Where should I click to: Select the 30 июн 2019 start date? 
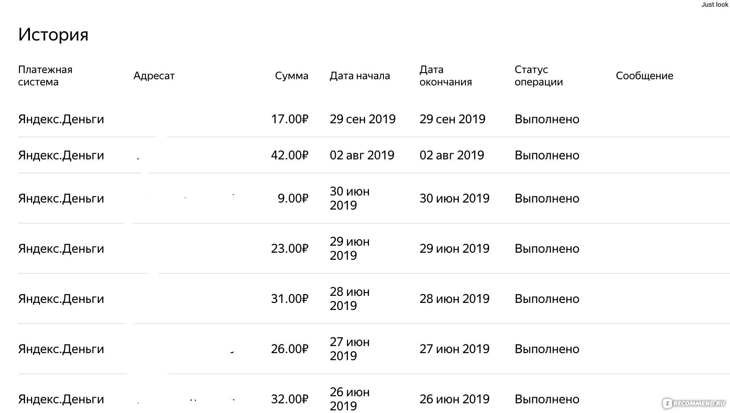click(350, 198)
